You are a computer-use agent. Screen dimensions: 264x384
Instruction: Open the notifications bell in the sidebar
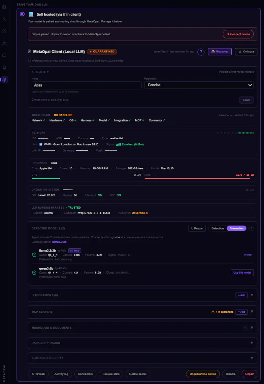(4, 67)
